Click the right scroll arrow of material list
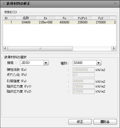 114,48
